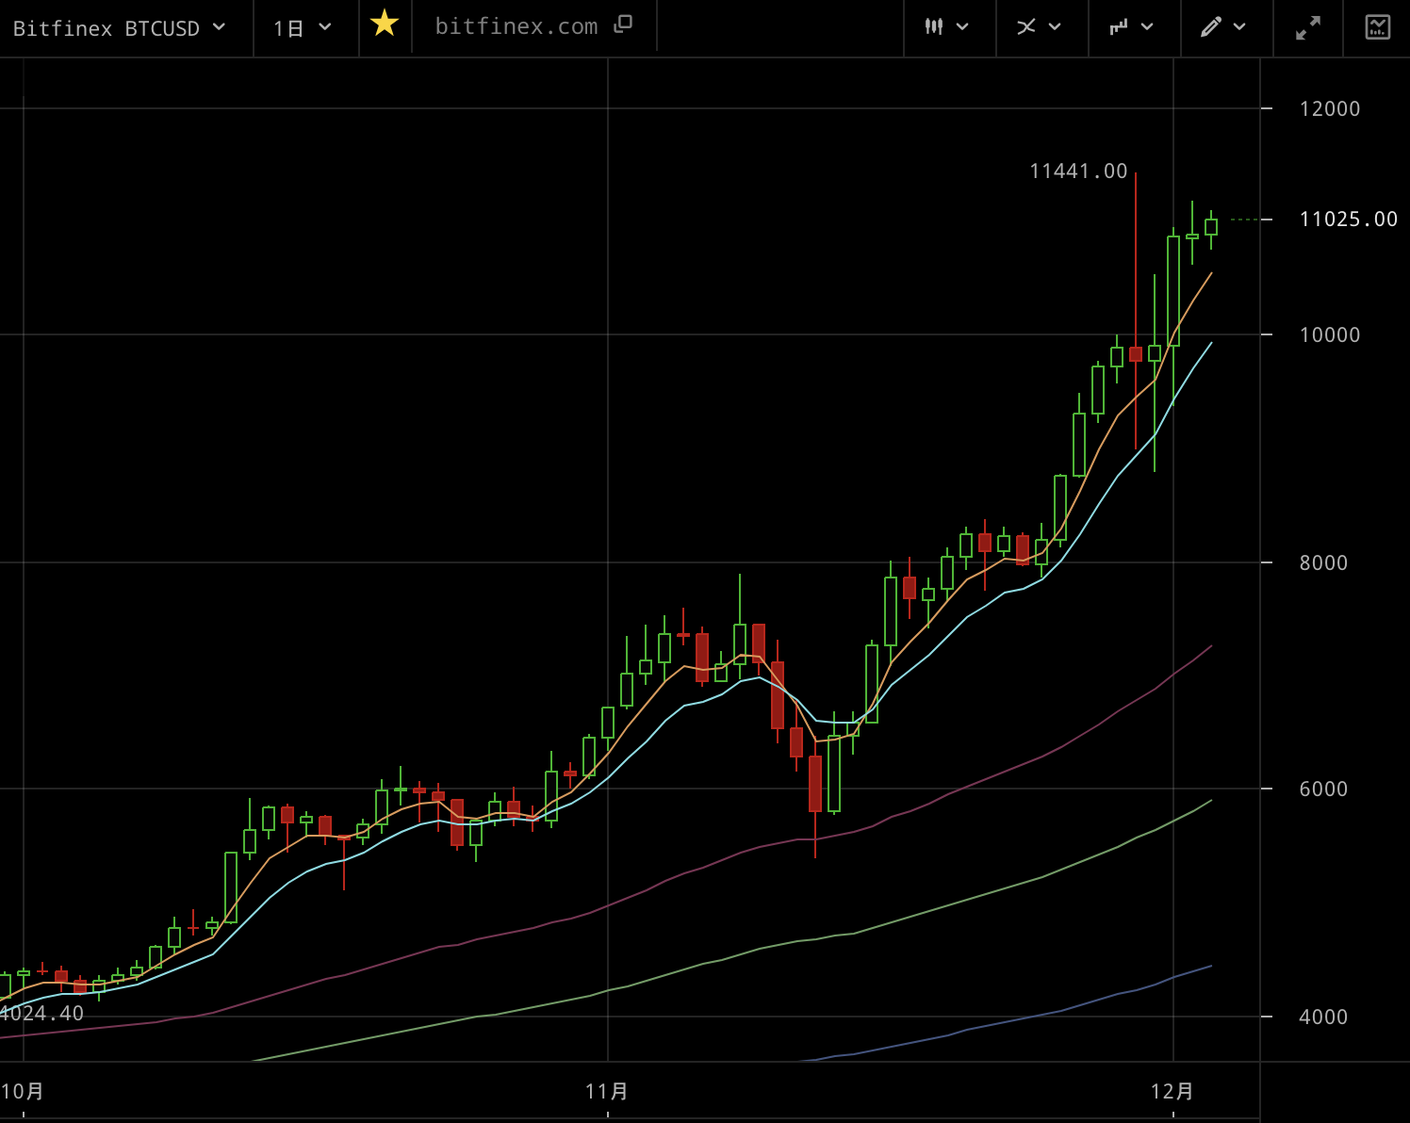Click the popout icon beside bitfinex.com

(x=623, y=25)
